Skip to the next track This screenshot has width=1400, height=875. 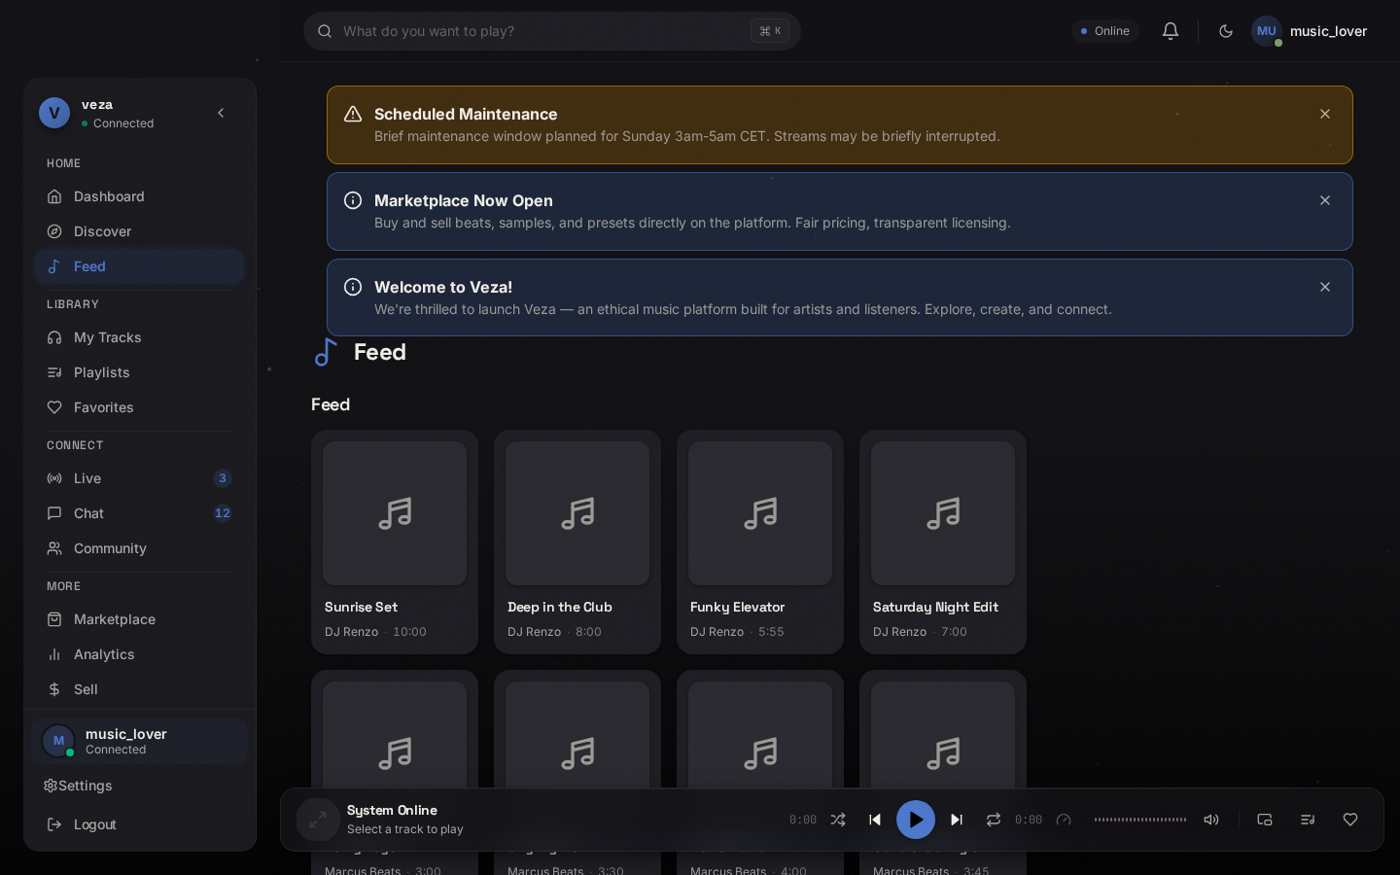tap(957, 820)
